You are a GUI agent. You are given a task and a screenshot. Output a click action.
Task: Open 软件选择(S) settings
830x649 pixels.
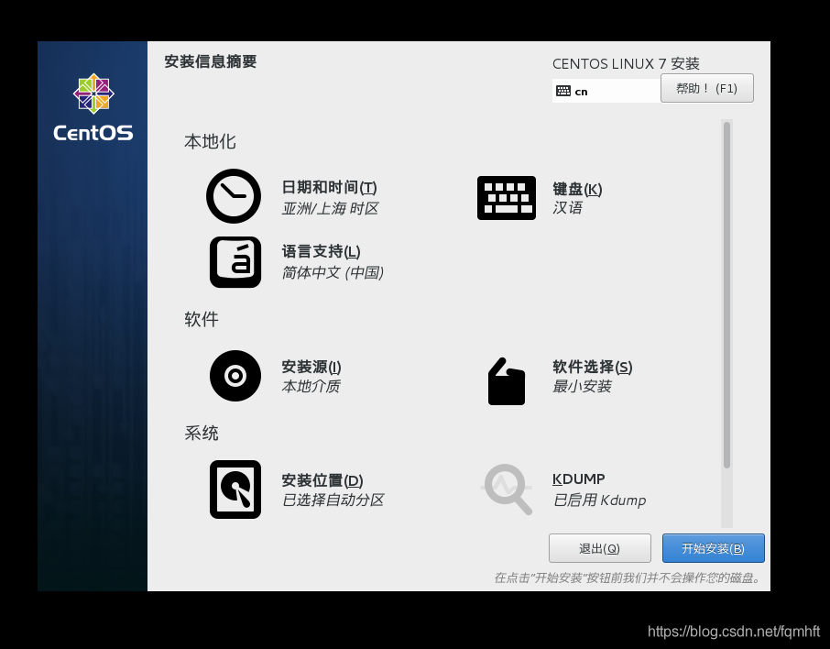pyautogui.click(x=593, y=367)
